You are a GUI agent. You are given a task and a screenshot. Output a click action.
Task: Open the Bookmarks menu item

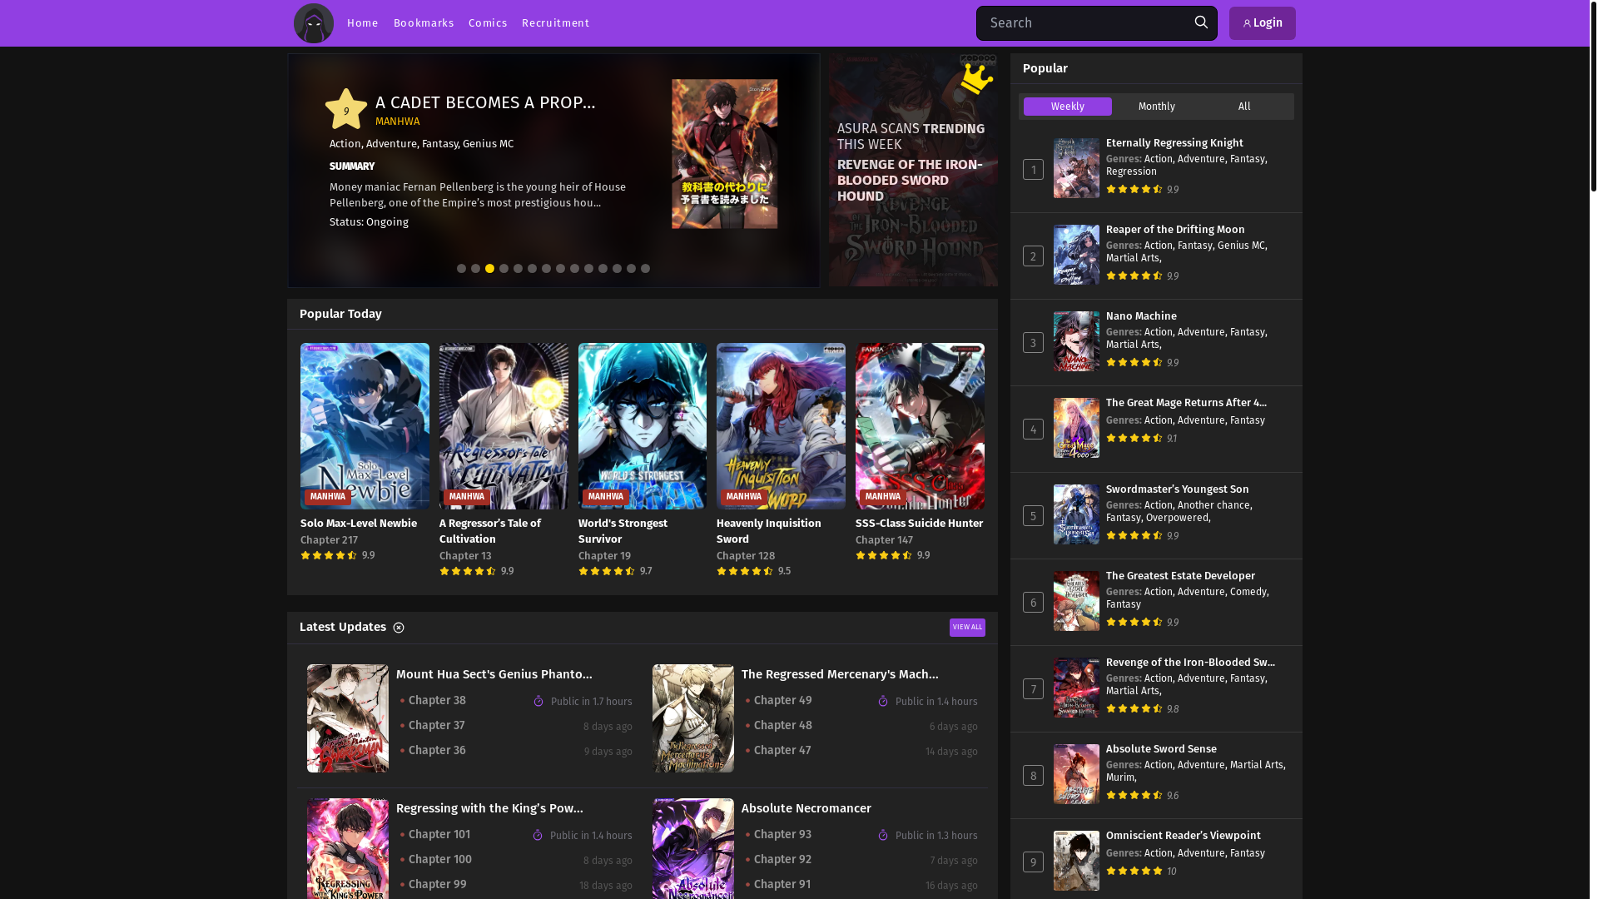[424, 23]
